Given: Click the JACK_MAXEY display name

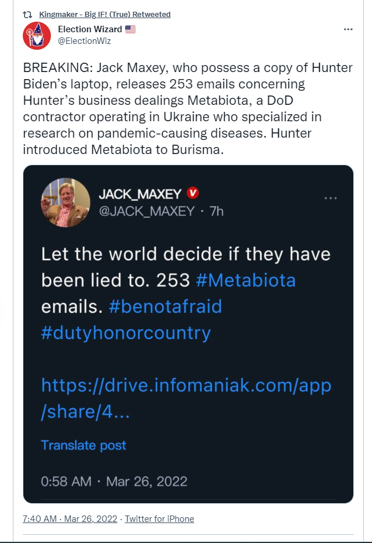Looking at the screenshot, I should point(140,194).
